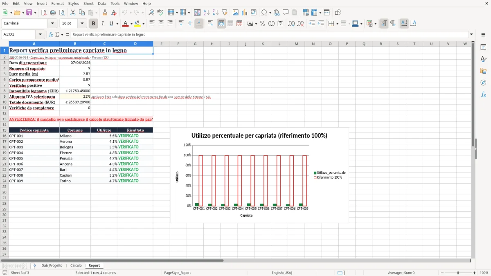Open the Save button dropdown arrow
491x276 pixels.
pyautogui.click(x=35, y=13)
